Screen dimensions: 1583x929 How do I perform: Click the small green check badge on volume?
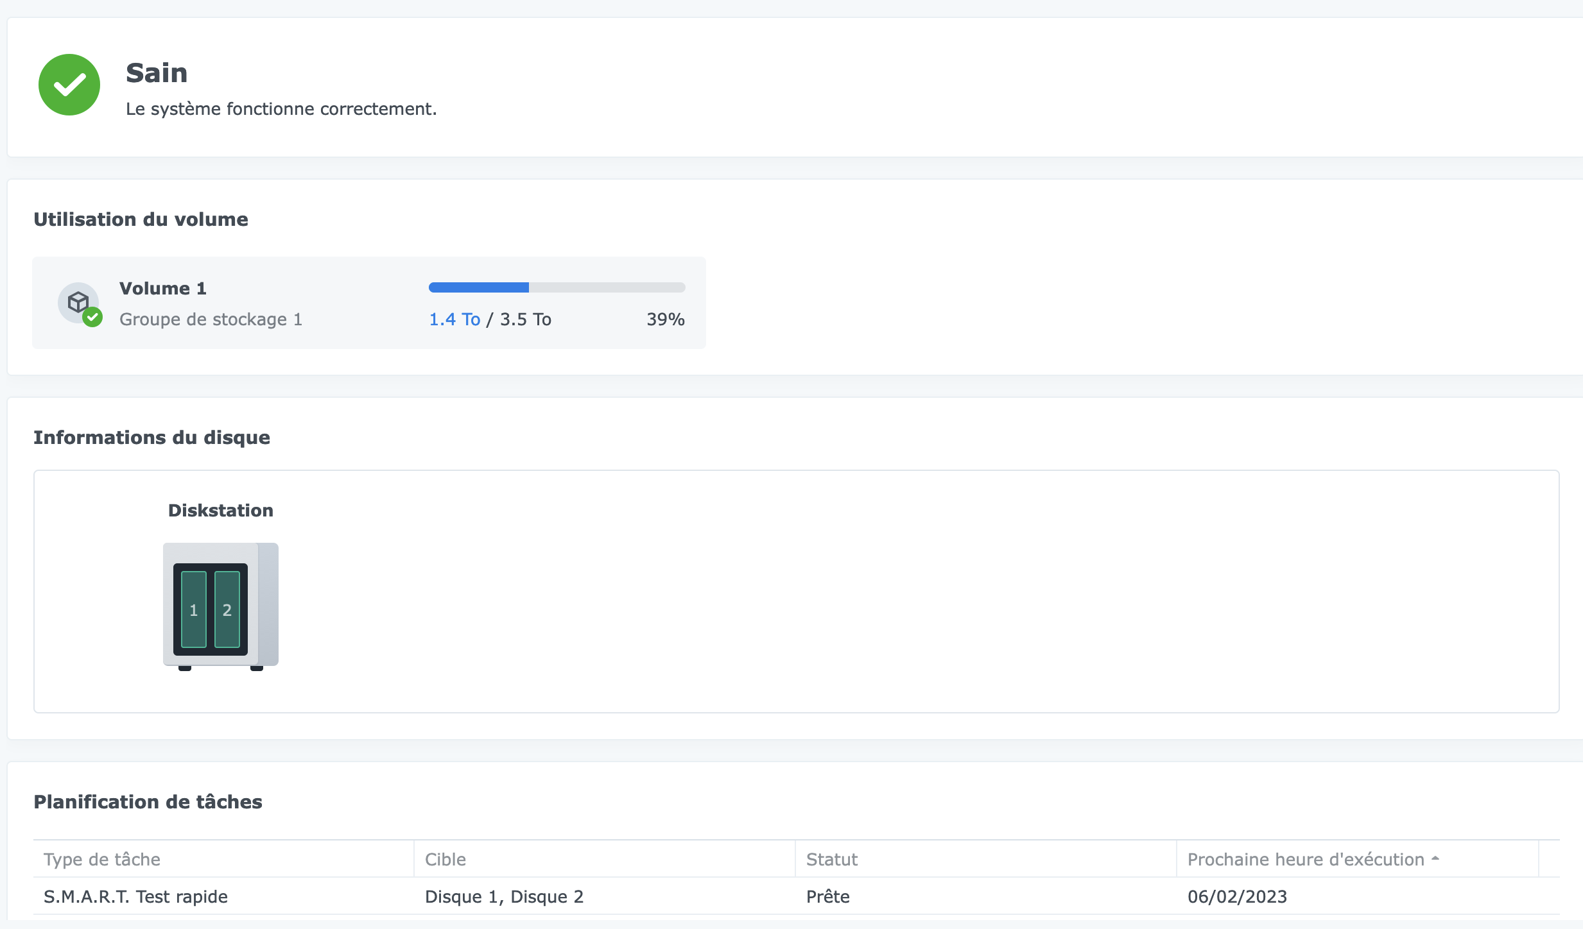(93, 317)
